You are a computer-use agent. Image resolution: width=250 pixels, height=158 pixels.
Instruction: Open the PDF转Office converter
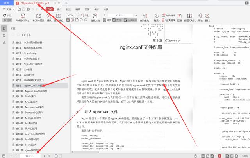click(23, 18)
